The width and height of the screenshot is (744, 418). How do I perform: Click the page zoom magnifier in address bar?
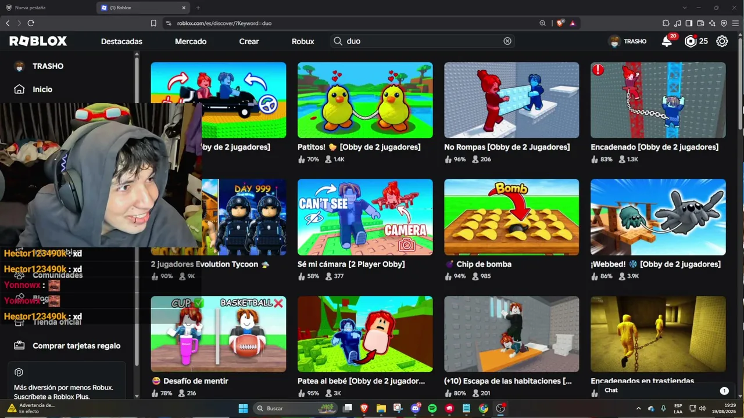click(542, 23)
